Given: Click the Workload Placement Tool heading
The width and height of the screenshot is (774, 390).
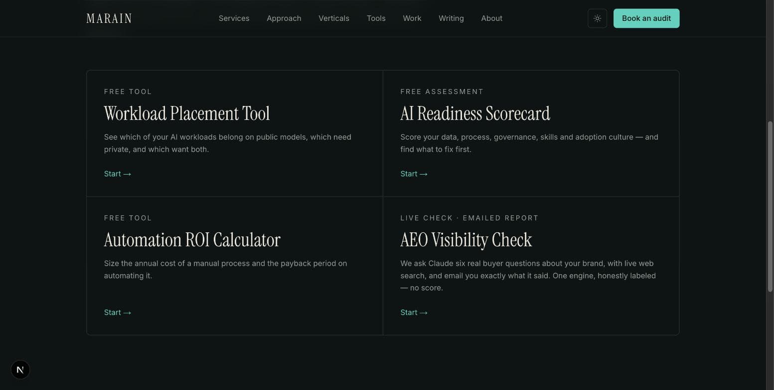Looking at the screenshot, I should click(x=187, y=113).
